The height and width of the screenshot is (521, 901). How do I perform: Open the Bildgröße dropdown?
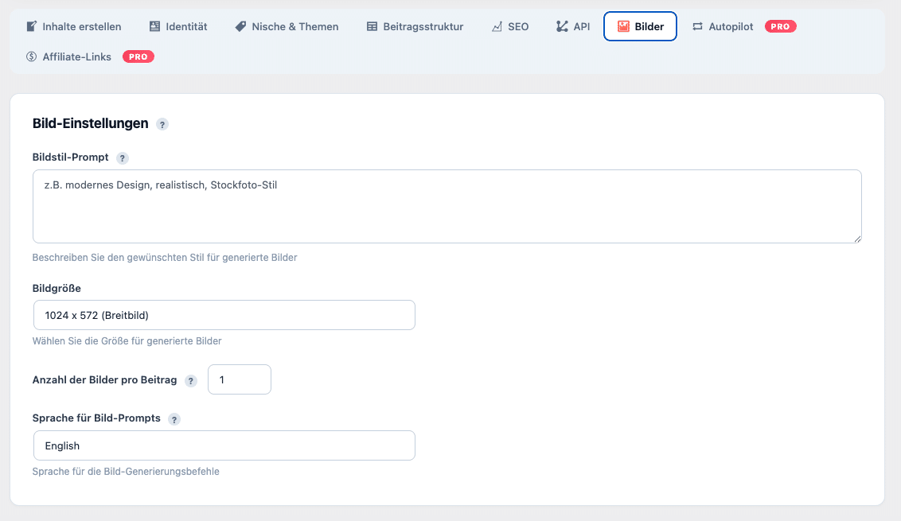[x=224, y=315]
